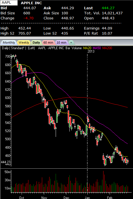Click the Ask value 444.29

coord(67,8)
